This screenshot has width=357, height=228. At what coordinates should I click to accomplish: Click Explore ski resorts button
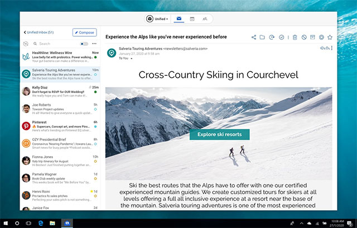(219, 134)
